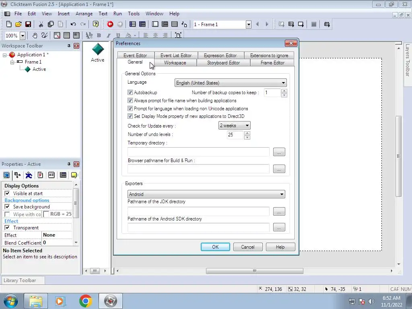
Task: Open the Size/Position properties tab icon
Action: 17,175
